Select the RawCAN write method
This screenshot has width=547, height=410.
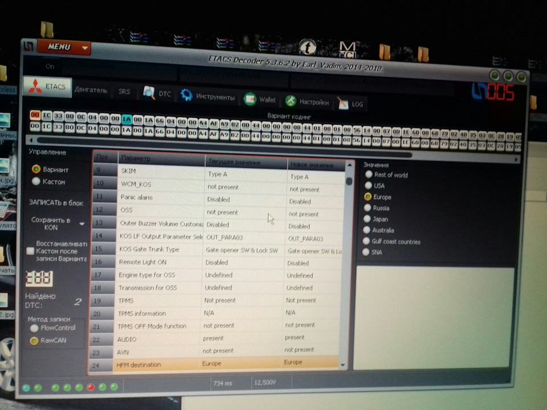pos(34,341)
